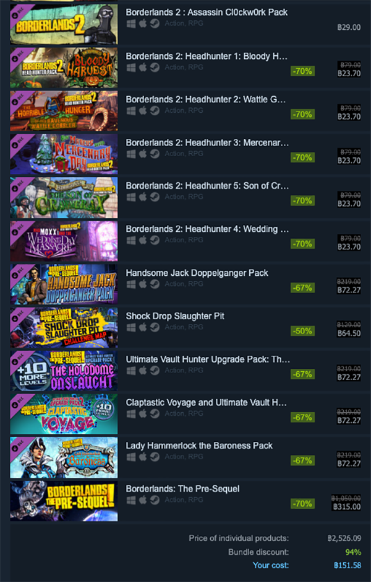This screenshot has height=582, width=371.
Task: Open Shock Drop Slaughter Pit title link
Action: (x=175, y=316)
